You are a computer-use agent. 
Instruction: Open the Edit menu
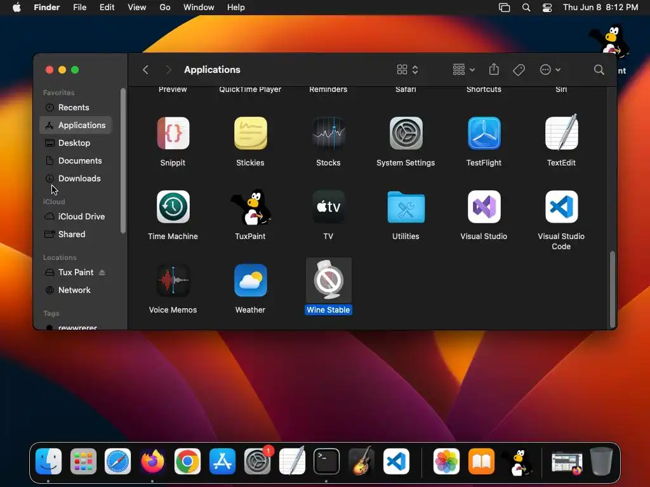pyautogui.click(x=107, y=8)
